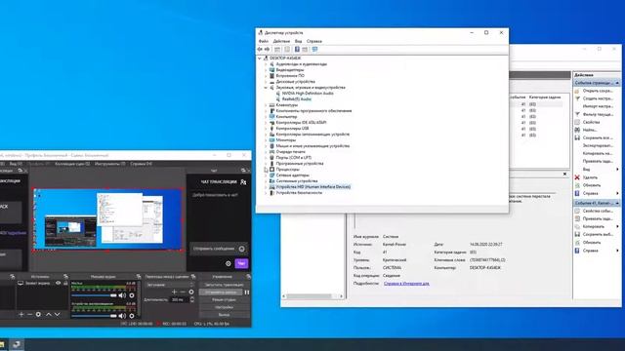Click the scan hardware monitor icon in Device Manager toolbar
625x351 pixels.
pyautogui.click(x=314, y=50)
